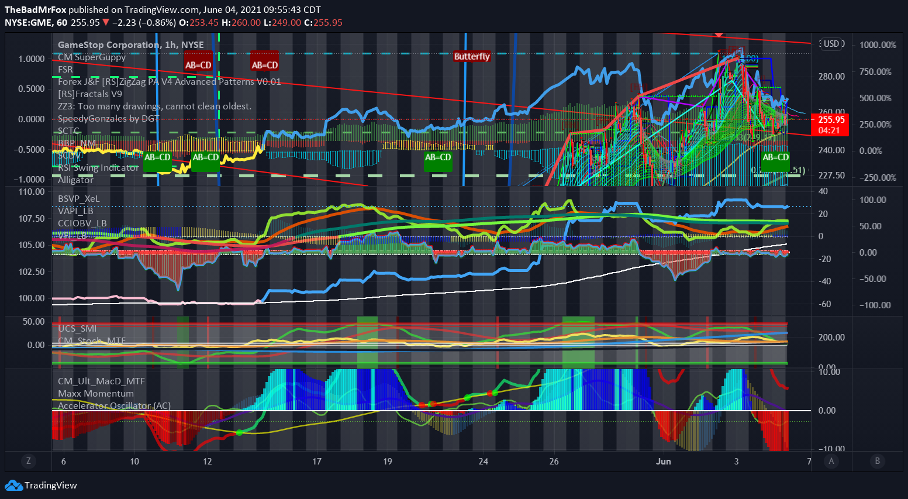The height and width of the screenshot is (499, 908).
Task: Click the Forex J&F ZigZag Advanced Patterns label
Action: coord(170,82)
